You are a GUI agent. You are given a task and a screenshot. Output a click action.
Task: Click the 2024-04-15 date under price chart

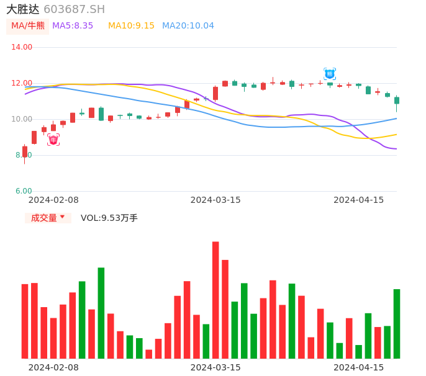[359, 200]
